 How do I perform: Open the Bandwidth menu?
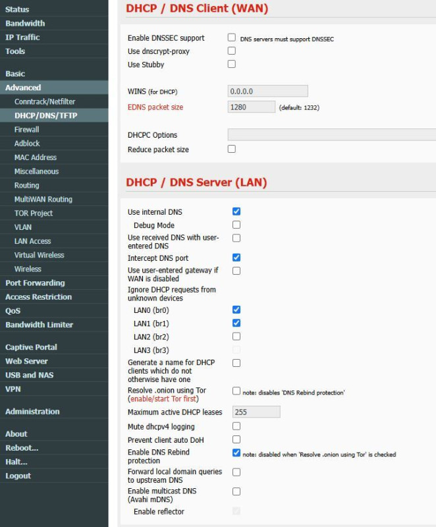click(x=54, y=23)
